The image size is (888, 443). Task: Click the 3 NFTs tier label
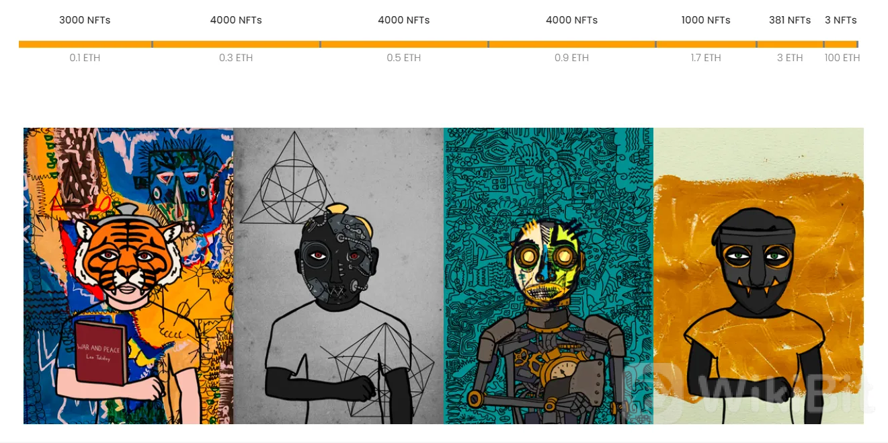coord(841,20)
